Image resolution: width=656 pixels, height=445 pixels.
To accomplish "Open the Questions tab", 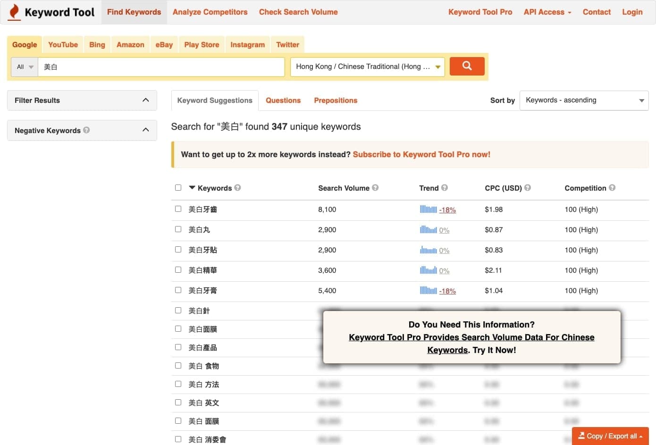I will click(283, 101).
